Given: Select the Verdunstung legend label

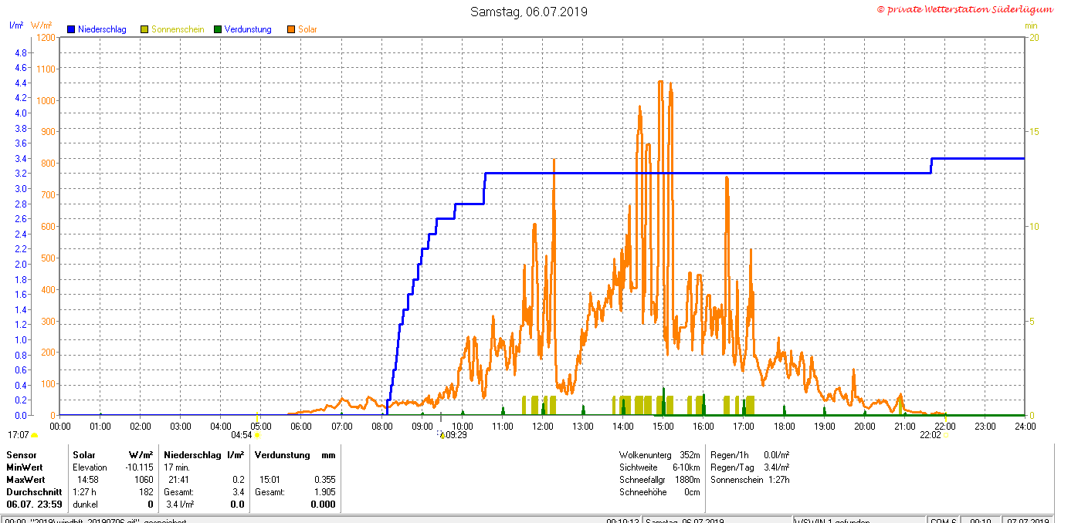Looking at the screenshot, I should 248,29.
